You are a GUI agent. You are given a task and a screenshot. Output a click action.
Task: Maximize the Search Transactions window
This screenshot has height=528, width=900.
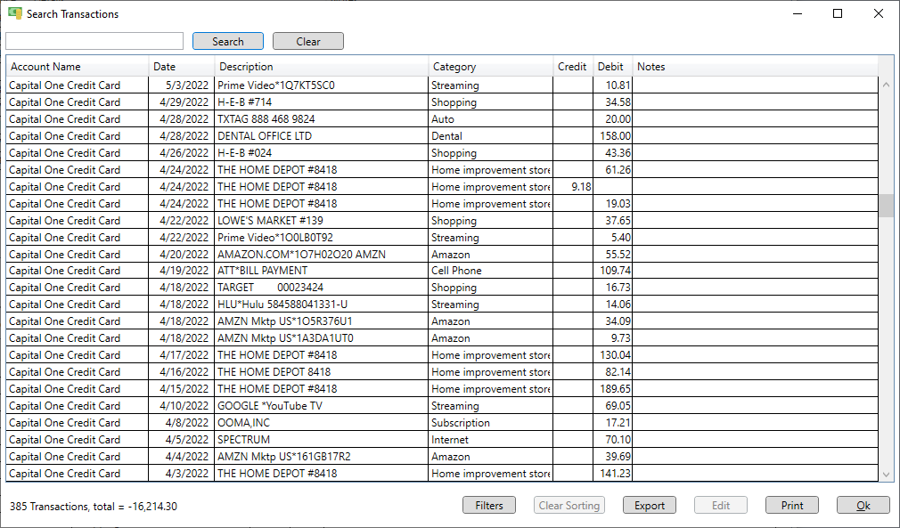pyautogui.click(x=838, y=13)
